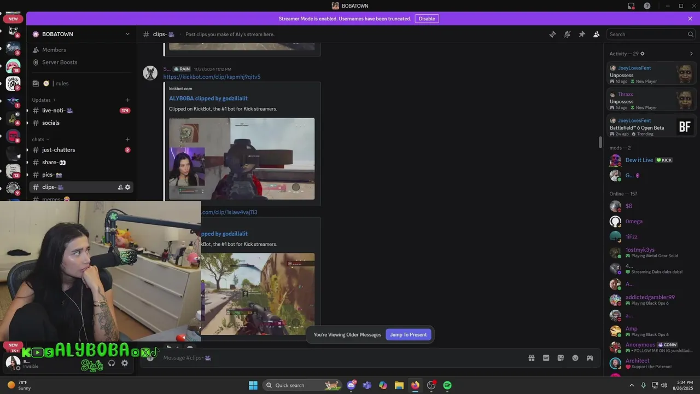Open RAIN user avatar on message
This screenshot has width=700, height=394.
[x=150, y=73]
